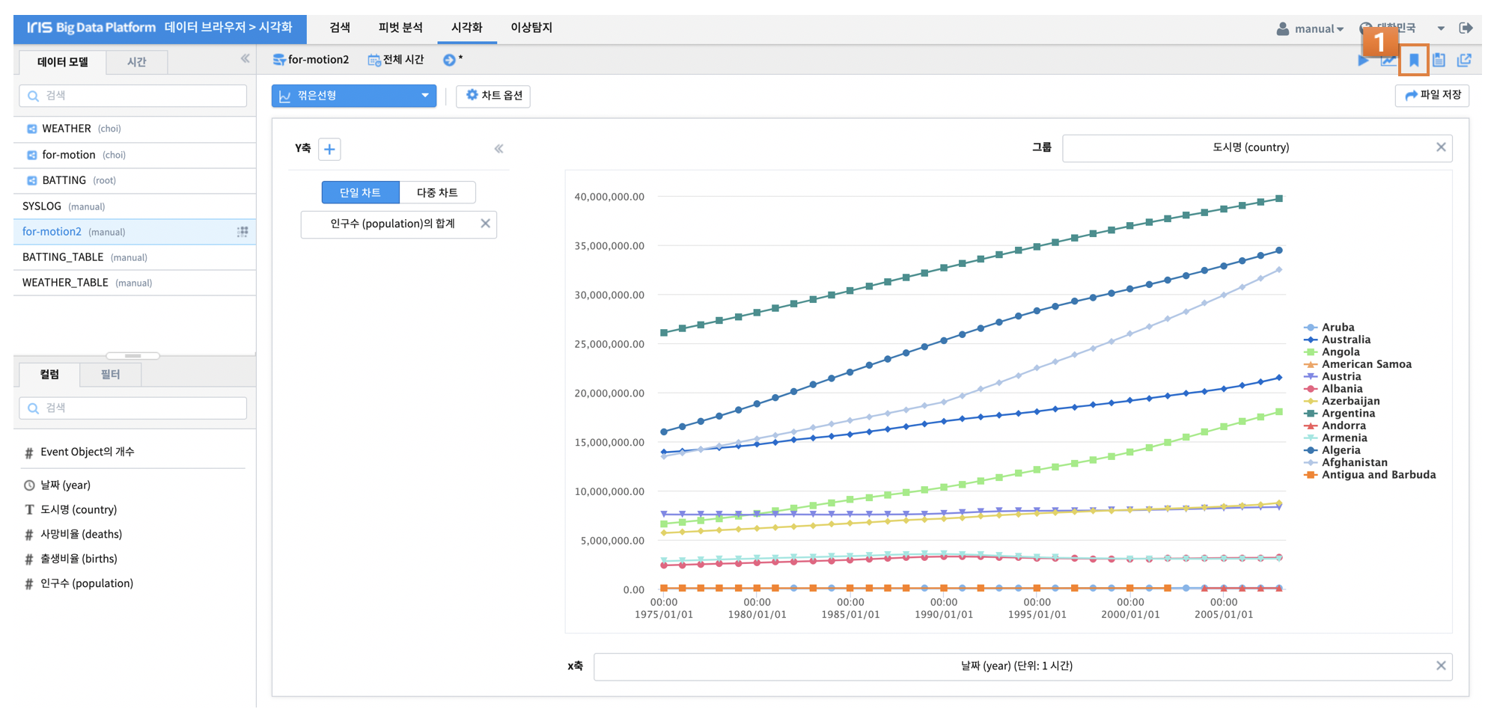This screenshot has width=1488, height=709.
Task: Select the 사망비율 (deaths) column
Action: coord(81,534)
